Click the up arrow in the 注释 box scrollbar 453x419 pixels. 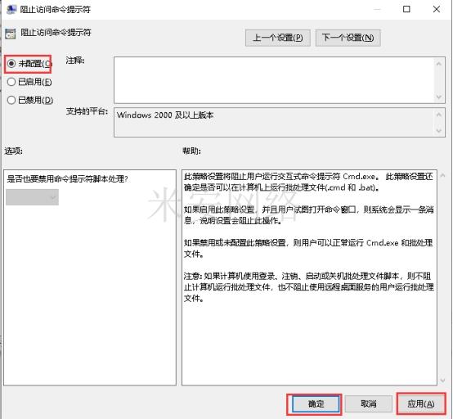439,64
